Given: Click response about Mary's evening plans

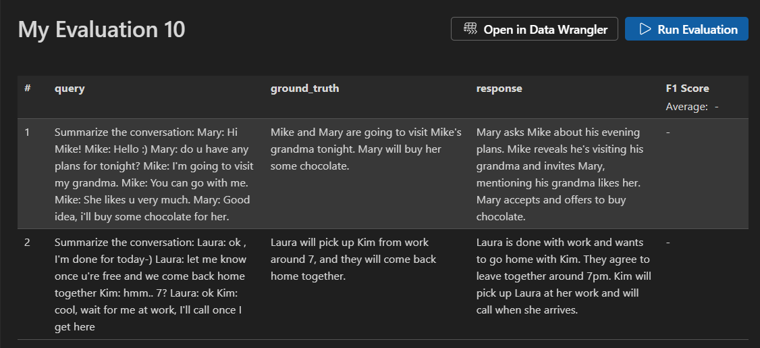Looking at the screenshot, I should (560, 174).
